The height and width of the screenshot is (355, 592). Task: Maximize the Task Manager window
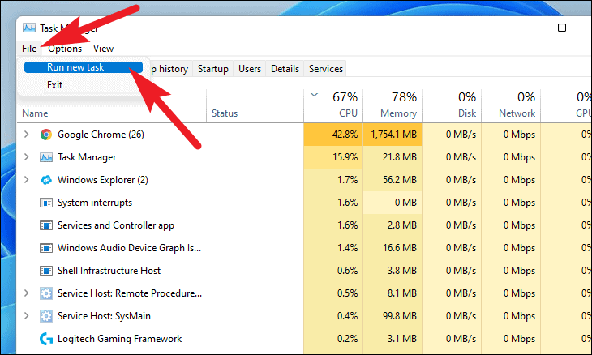pos(562,28)
